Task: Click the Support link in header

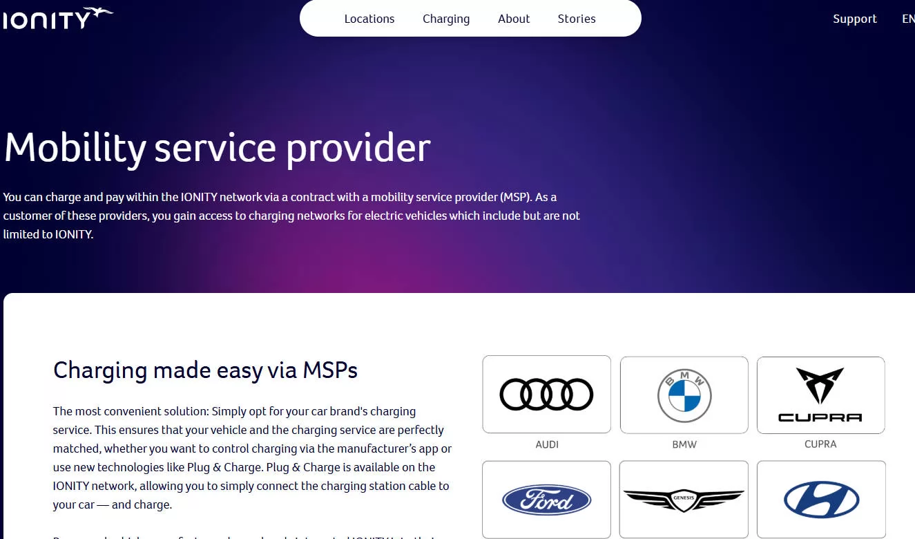Action: coord(855,19)
